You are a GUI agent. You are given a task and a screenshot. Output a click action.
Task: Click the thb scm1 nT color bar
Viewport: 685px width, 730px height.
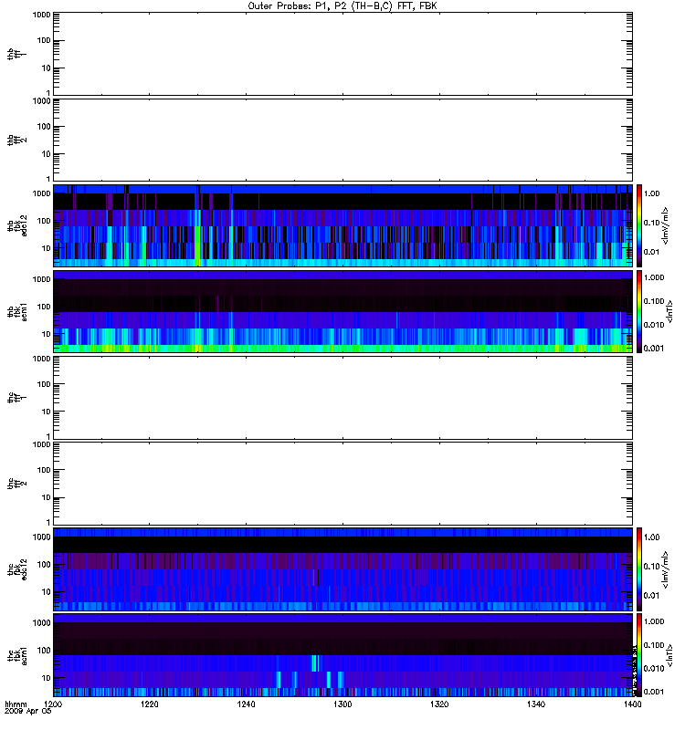point(639,311)
